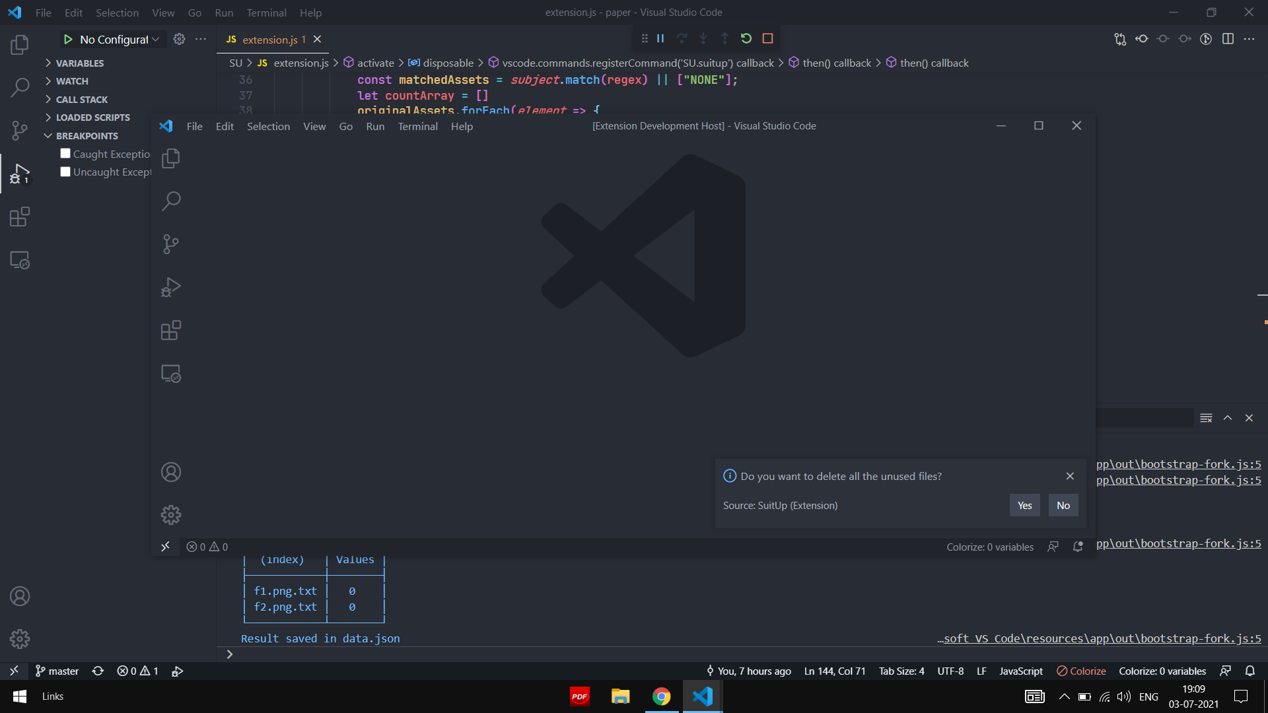The width and height of the screenshot is (1268, 713).
Task: Open editor more actions ellipsis
Action: 1249,39
